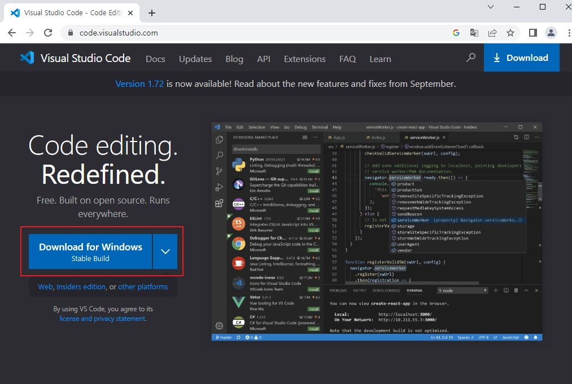Screen dimensions: 572x384
Task: Close the Visual Studio Code browser tab
Action: 130,13
